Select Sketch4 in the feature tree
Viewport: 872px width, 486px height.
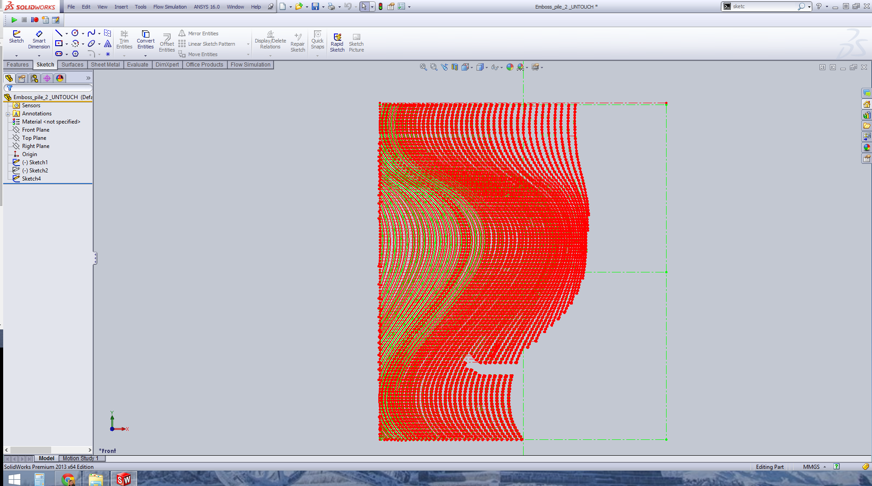[x=31, y=179]
